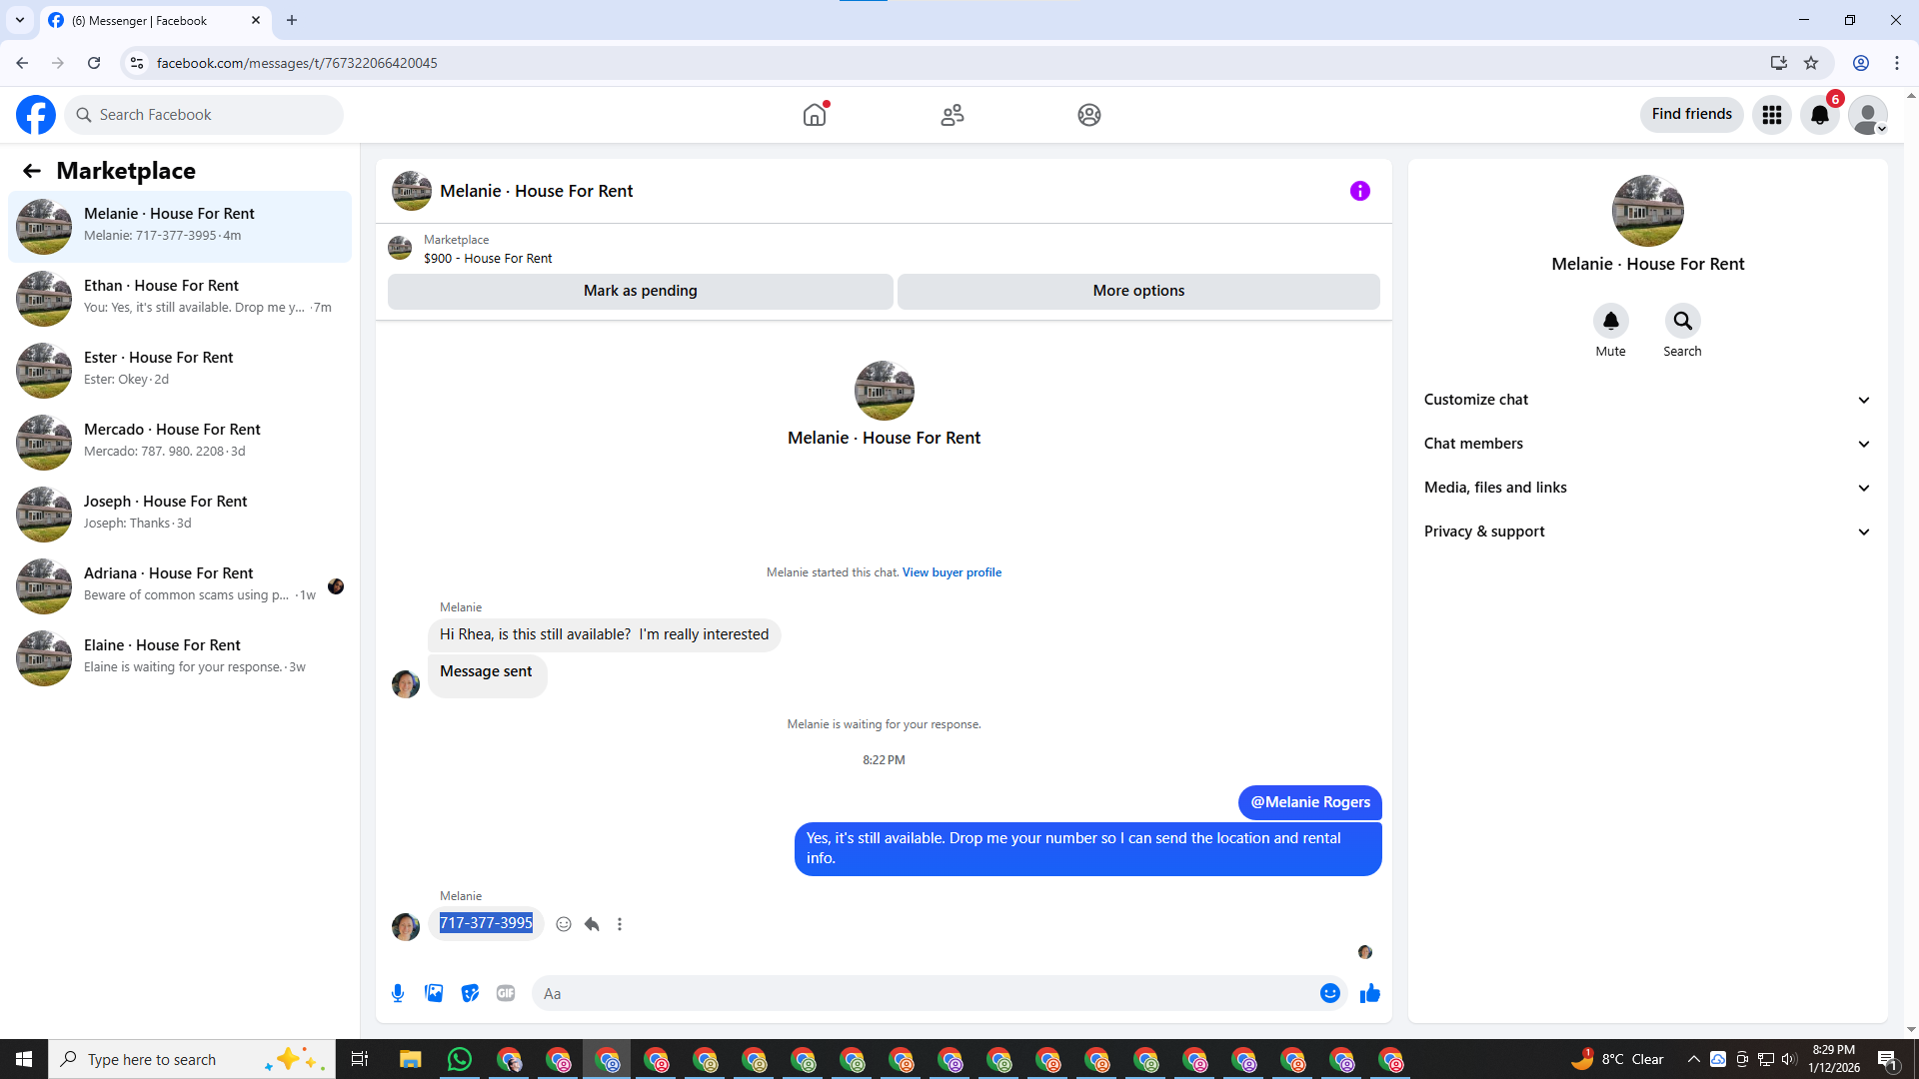This screenshot has height=1079, width=1919.
Task: Open the GIF picker icon
Action: coord(506,993)
